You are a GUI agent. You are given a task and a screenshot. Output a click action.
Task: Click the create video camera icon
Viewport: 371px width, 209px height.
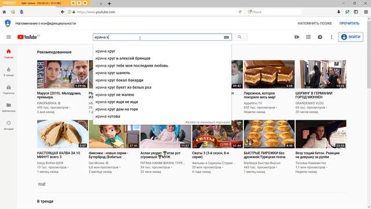297,37
